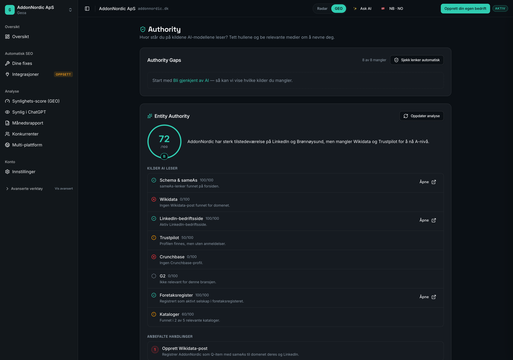Click Sjekk lenker automatisk button
Image resolution: width=513 pixels, height=360 pixels.
(417, 60)
